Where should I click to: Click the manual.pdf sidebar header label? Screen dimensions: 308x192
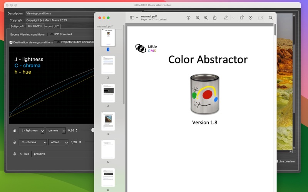105,26
